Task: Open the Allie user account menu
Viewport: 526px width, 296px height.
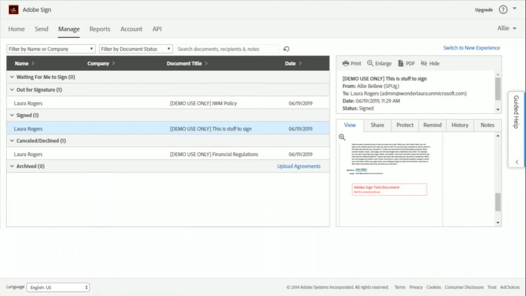Action: pyautogui.click(x=506, y=29)
